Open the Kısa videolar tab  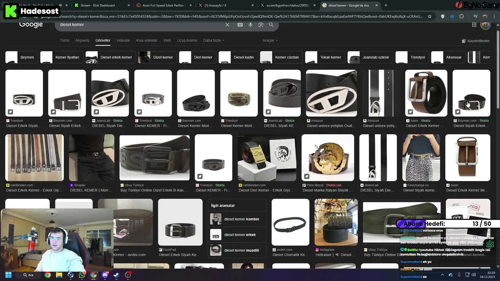coord(146,40)
